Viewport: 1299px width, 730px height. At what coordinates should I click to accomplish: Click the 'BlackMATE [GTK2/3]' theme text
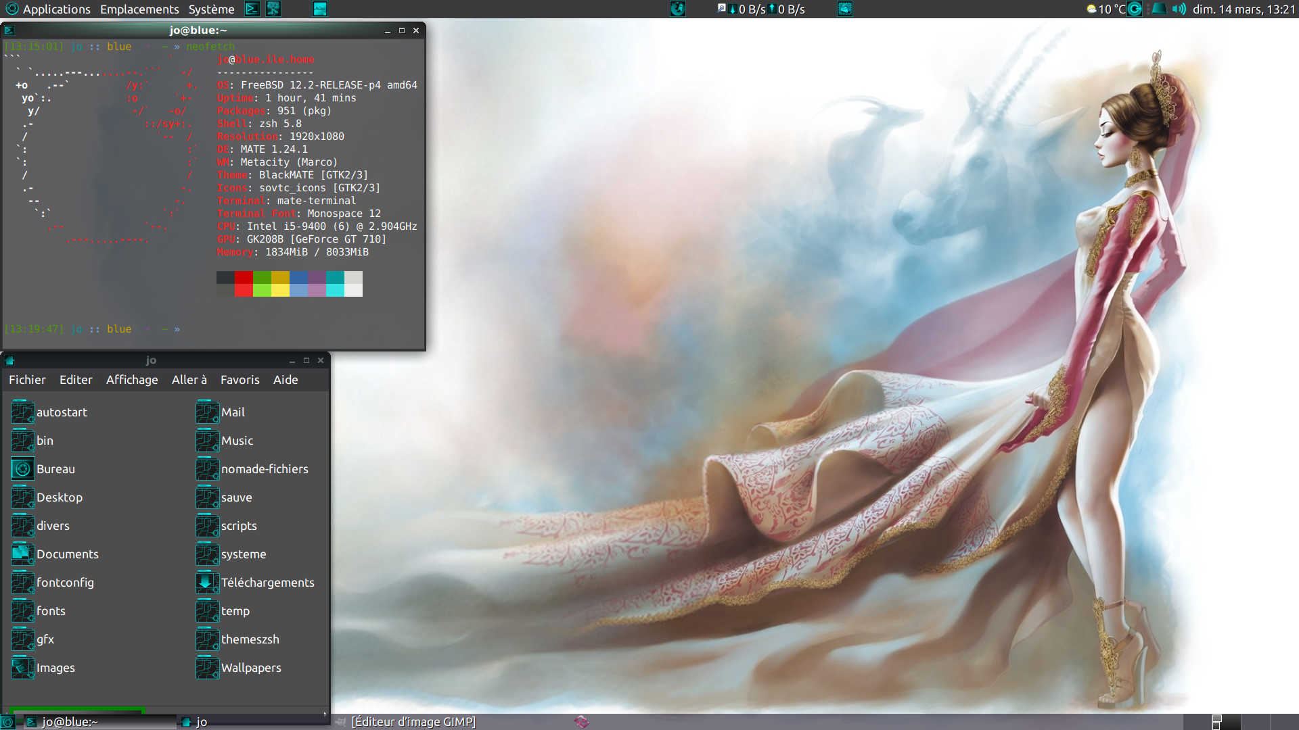[x=314, y=175]
